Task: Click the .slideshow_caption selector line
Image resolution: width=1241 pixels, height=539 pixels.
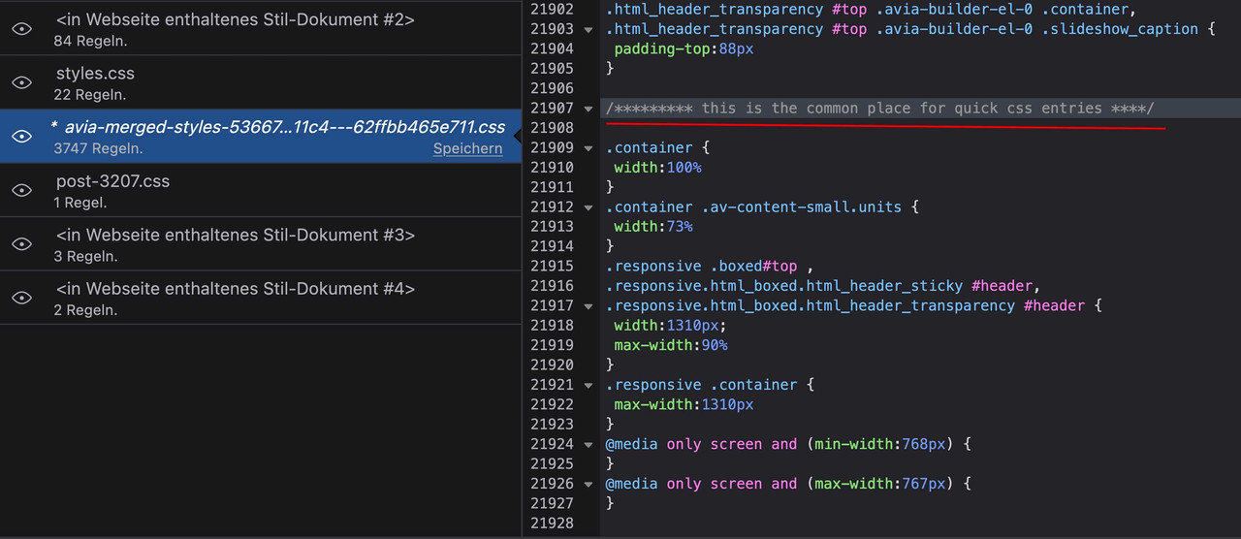Action: 910,29
